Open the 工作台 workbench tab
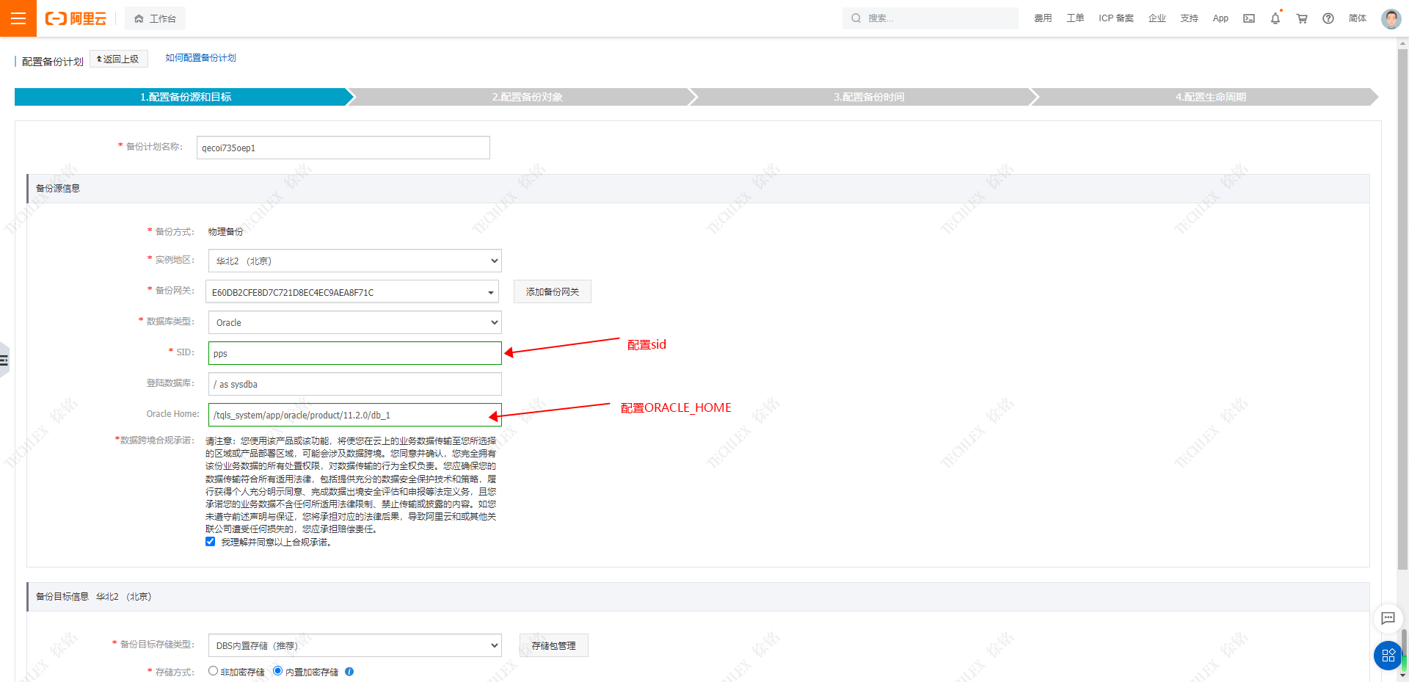Screen dimensions: 1409x682 (155, 18)
